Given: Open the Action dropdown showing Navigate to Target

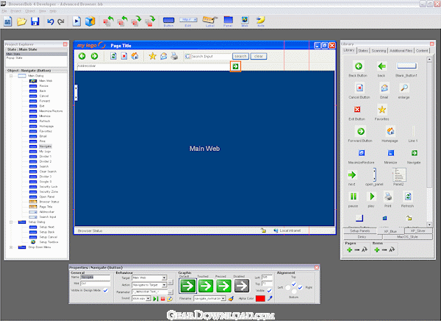Looking at the screenshot, I should pos(164,285).
